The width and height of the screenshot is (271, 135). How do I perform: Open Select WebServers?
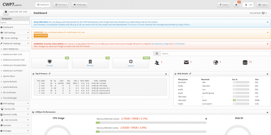(x=15, y=49)
